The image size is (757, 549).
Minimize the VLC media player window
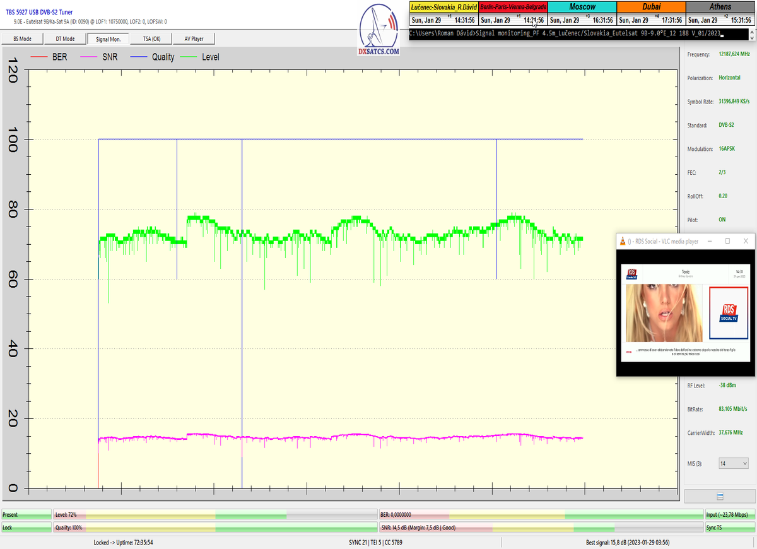pos(708,241)
